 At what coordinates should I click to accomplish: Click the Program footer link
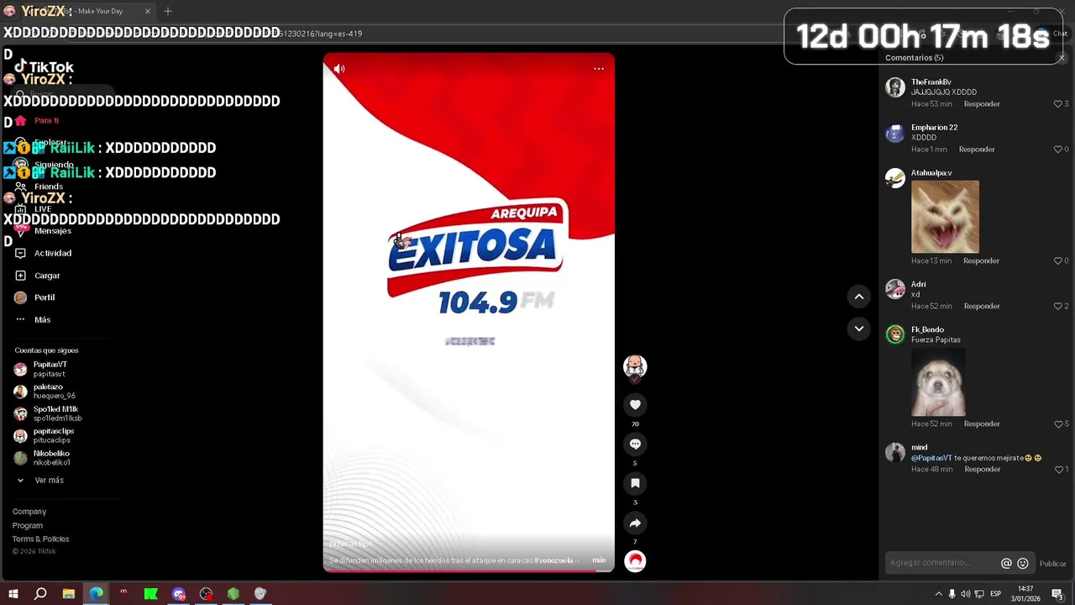pyautogui.click(x=28, y=525)
